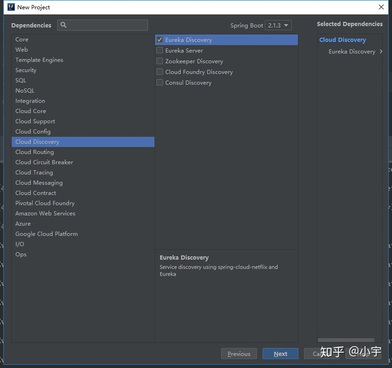Open the Integration category

point(83,101)
